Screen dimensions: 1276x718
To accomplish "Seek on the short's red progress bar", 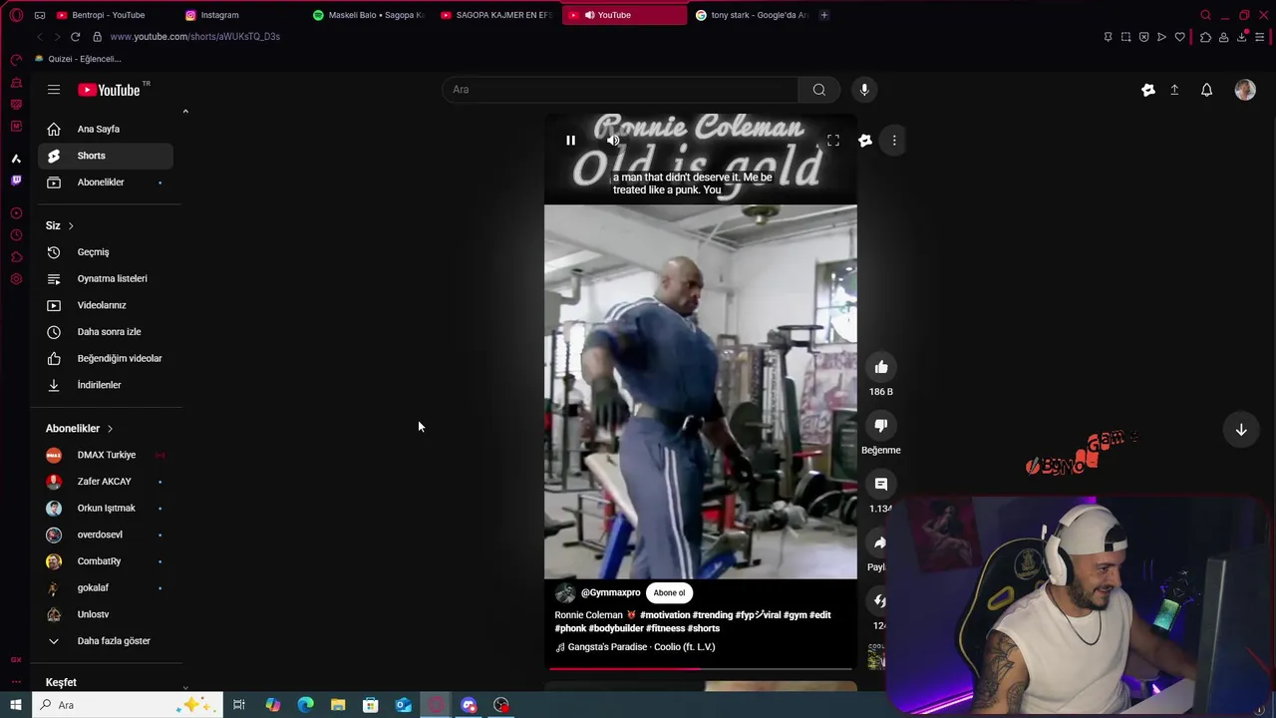I will (700, 669).
